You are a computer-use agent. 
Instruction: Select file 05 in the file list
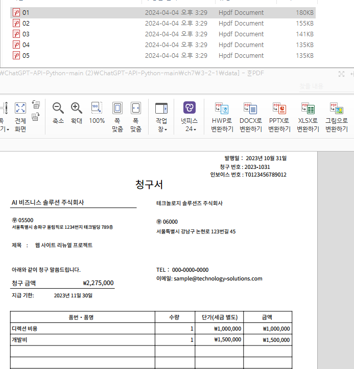coord(163,56)
